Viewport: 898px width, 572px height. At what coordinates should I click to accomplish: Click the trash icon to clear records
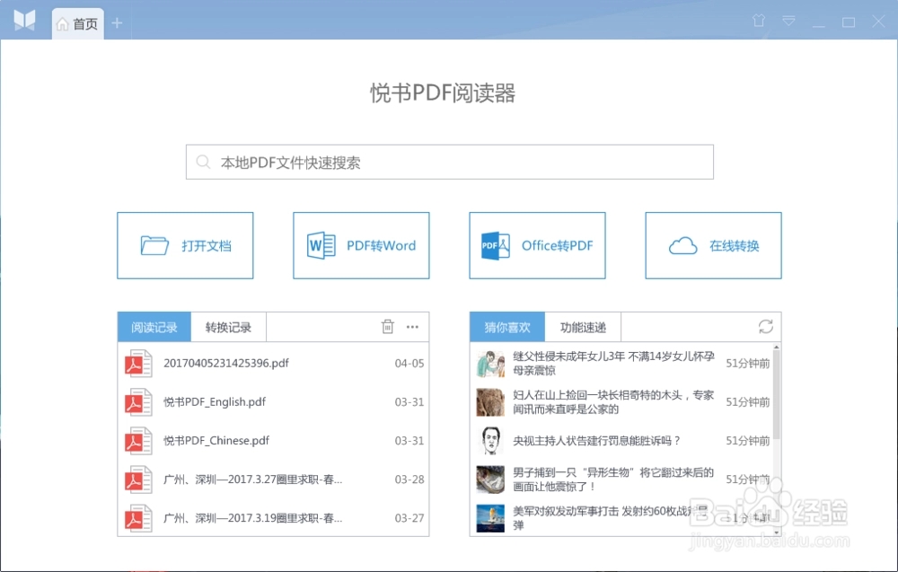388,326
